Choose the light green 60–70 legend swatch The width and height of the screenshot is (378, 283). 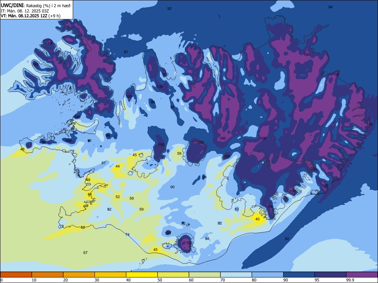[204, 275]
